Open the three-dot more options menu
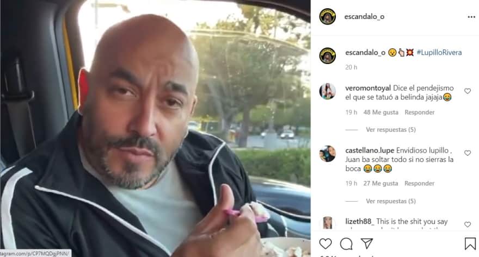Viewport: 479px width, 257px height. pyautogui.click(x=471, y=17)
